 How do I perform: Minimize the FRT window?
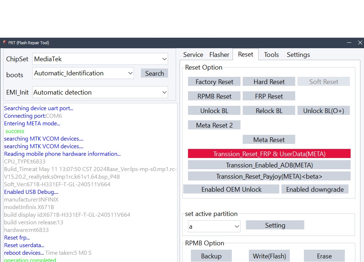click(349, 42)
